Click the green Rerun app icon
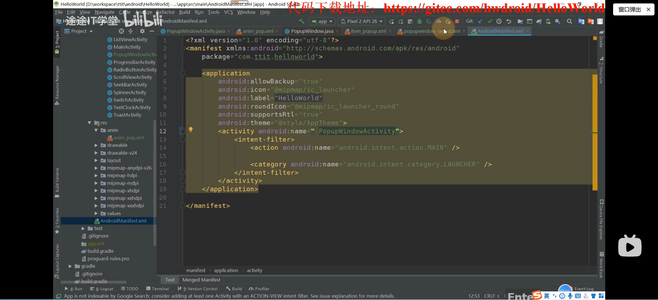 [x=391, y=21]
